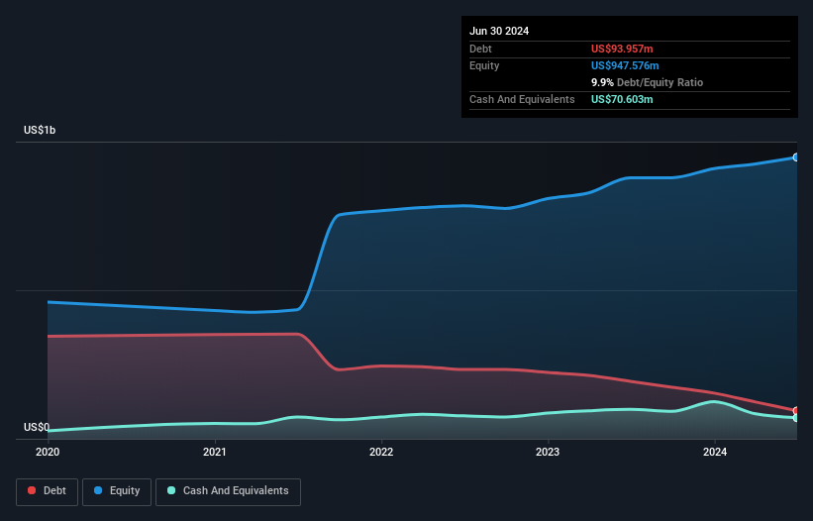Viewport: 813px width, 521px height.
Task: Click the US$93.957m debt value
Action: click(x=622, y=49)
